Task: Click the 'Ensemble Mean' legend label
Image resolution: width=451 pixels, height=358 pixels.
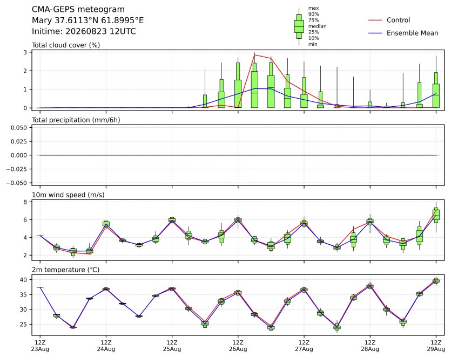Action: pyautogui.click(x=412, y=33)
